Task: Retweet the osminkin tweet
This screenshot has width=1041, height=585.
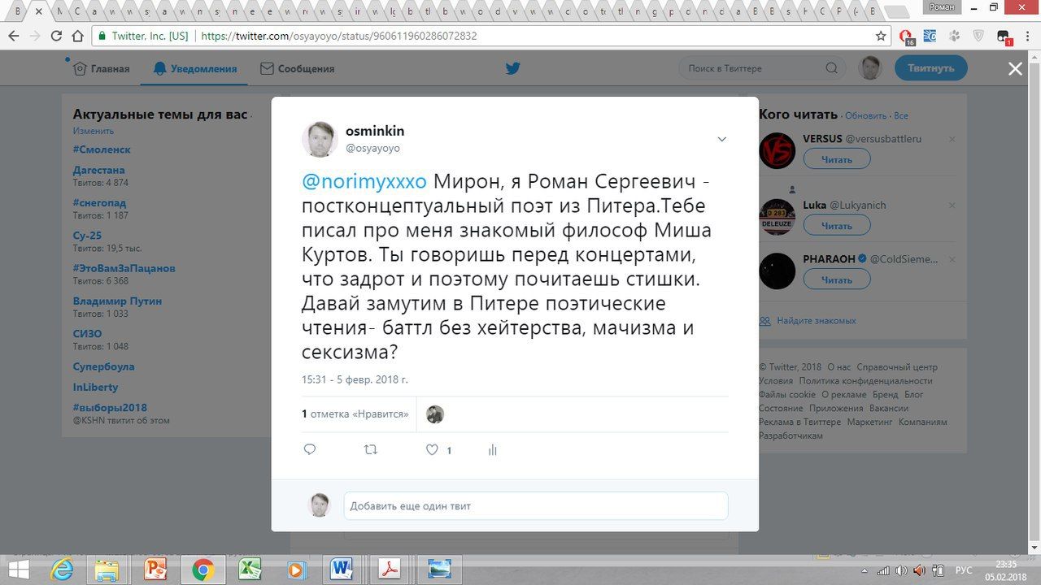Action: click(x=371, y=449)
